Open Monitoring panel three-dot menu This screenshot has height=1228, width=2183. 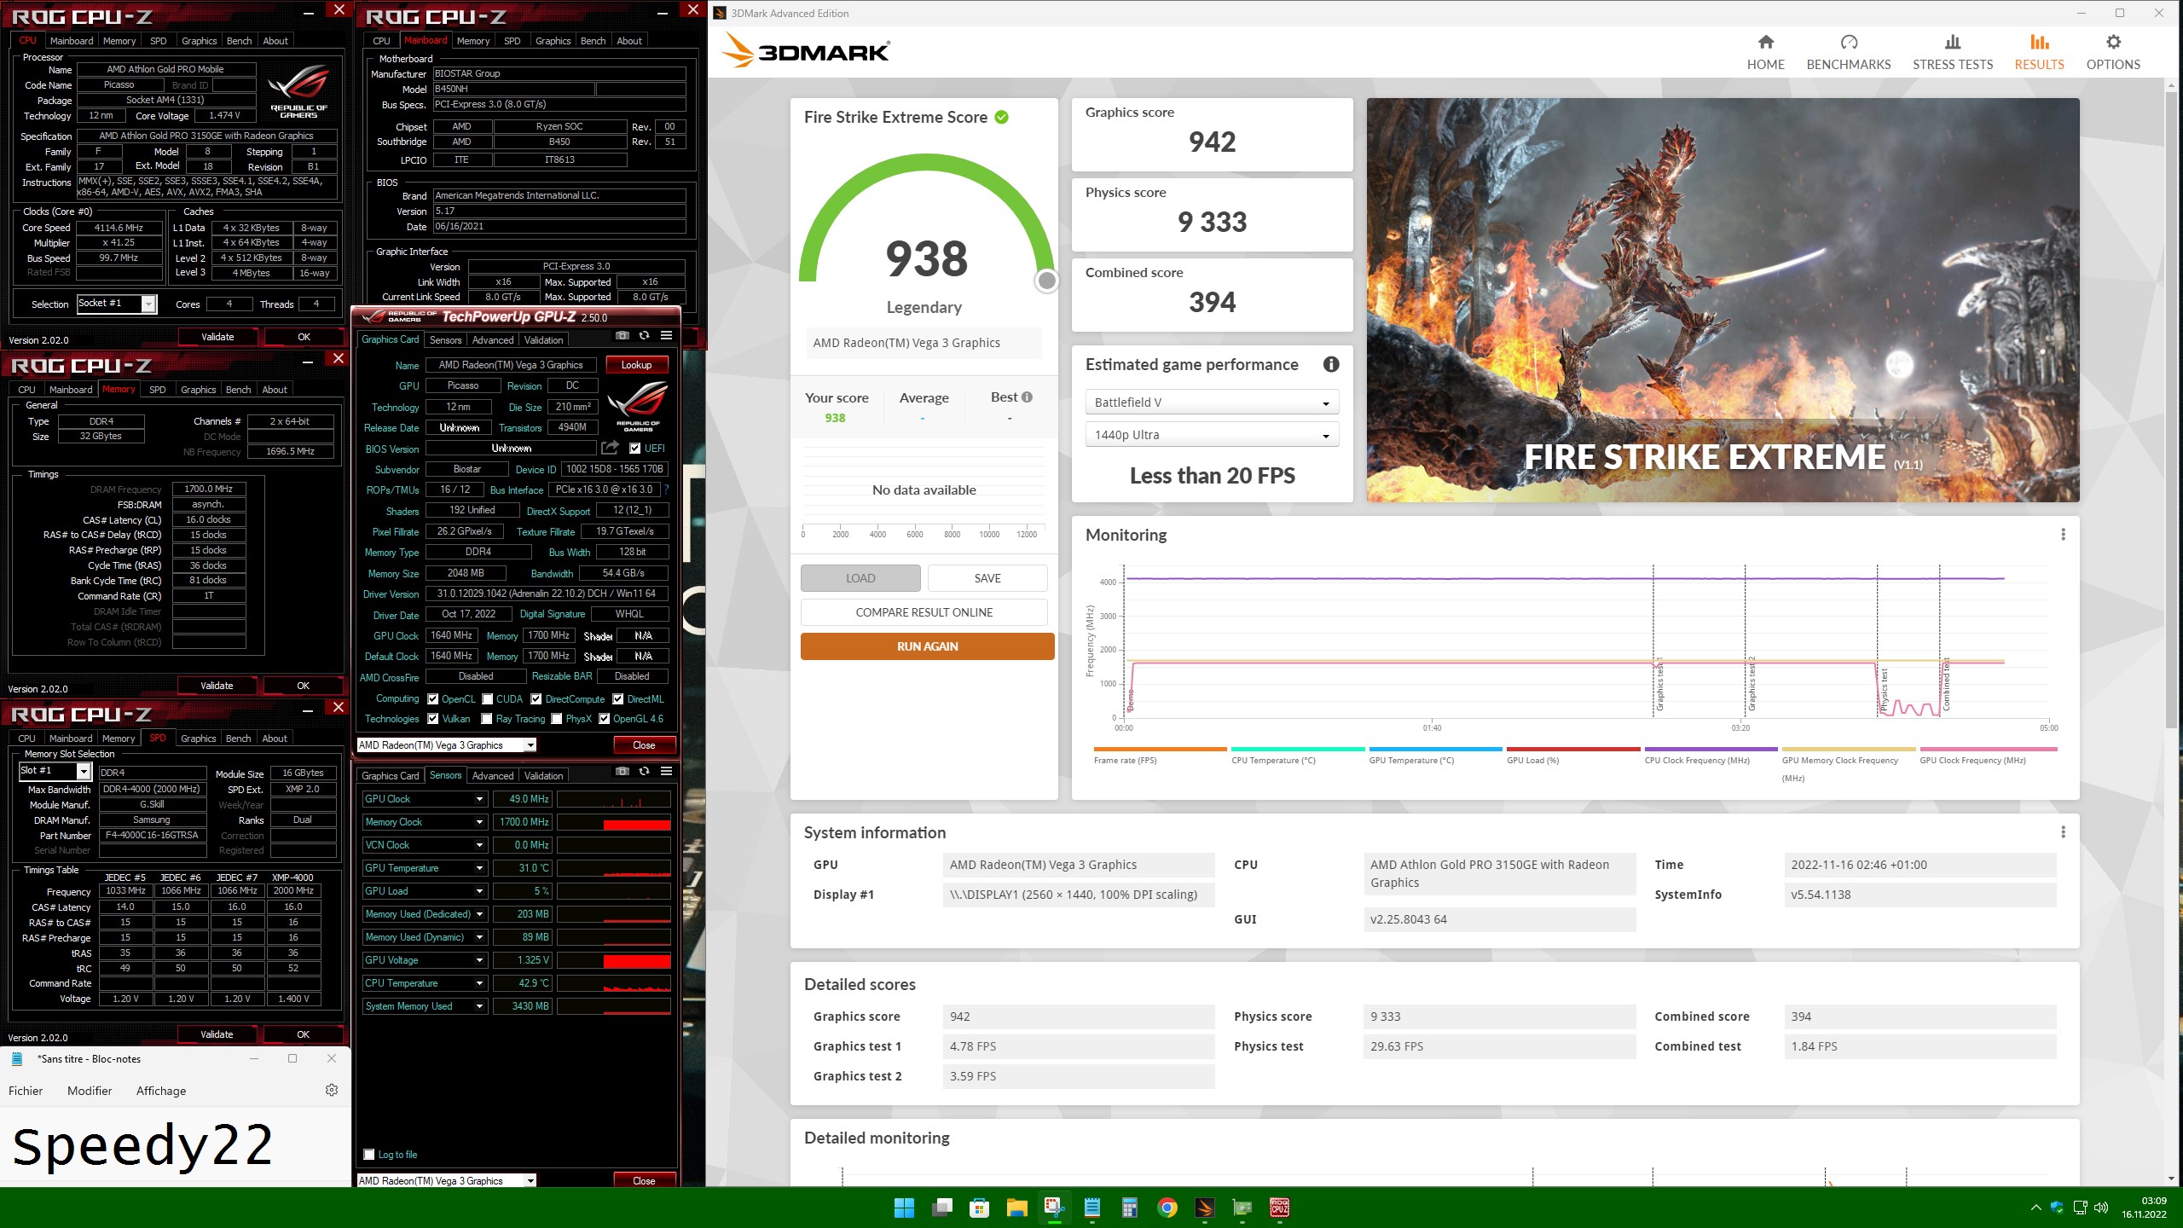pos(2063,535)
